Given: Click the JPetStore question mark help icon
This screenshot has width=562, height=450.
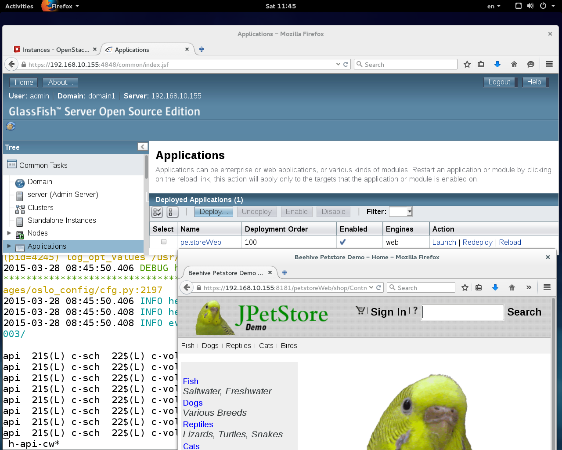Looking at the screenshot, I should 415,310.
